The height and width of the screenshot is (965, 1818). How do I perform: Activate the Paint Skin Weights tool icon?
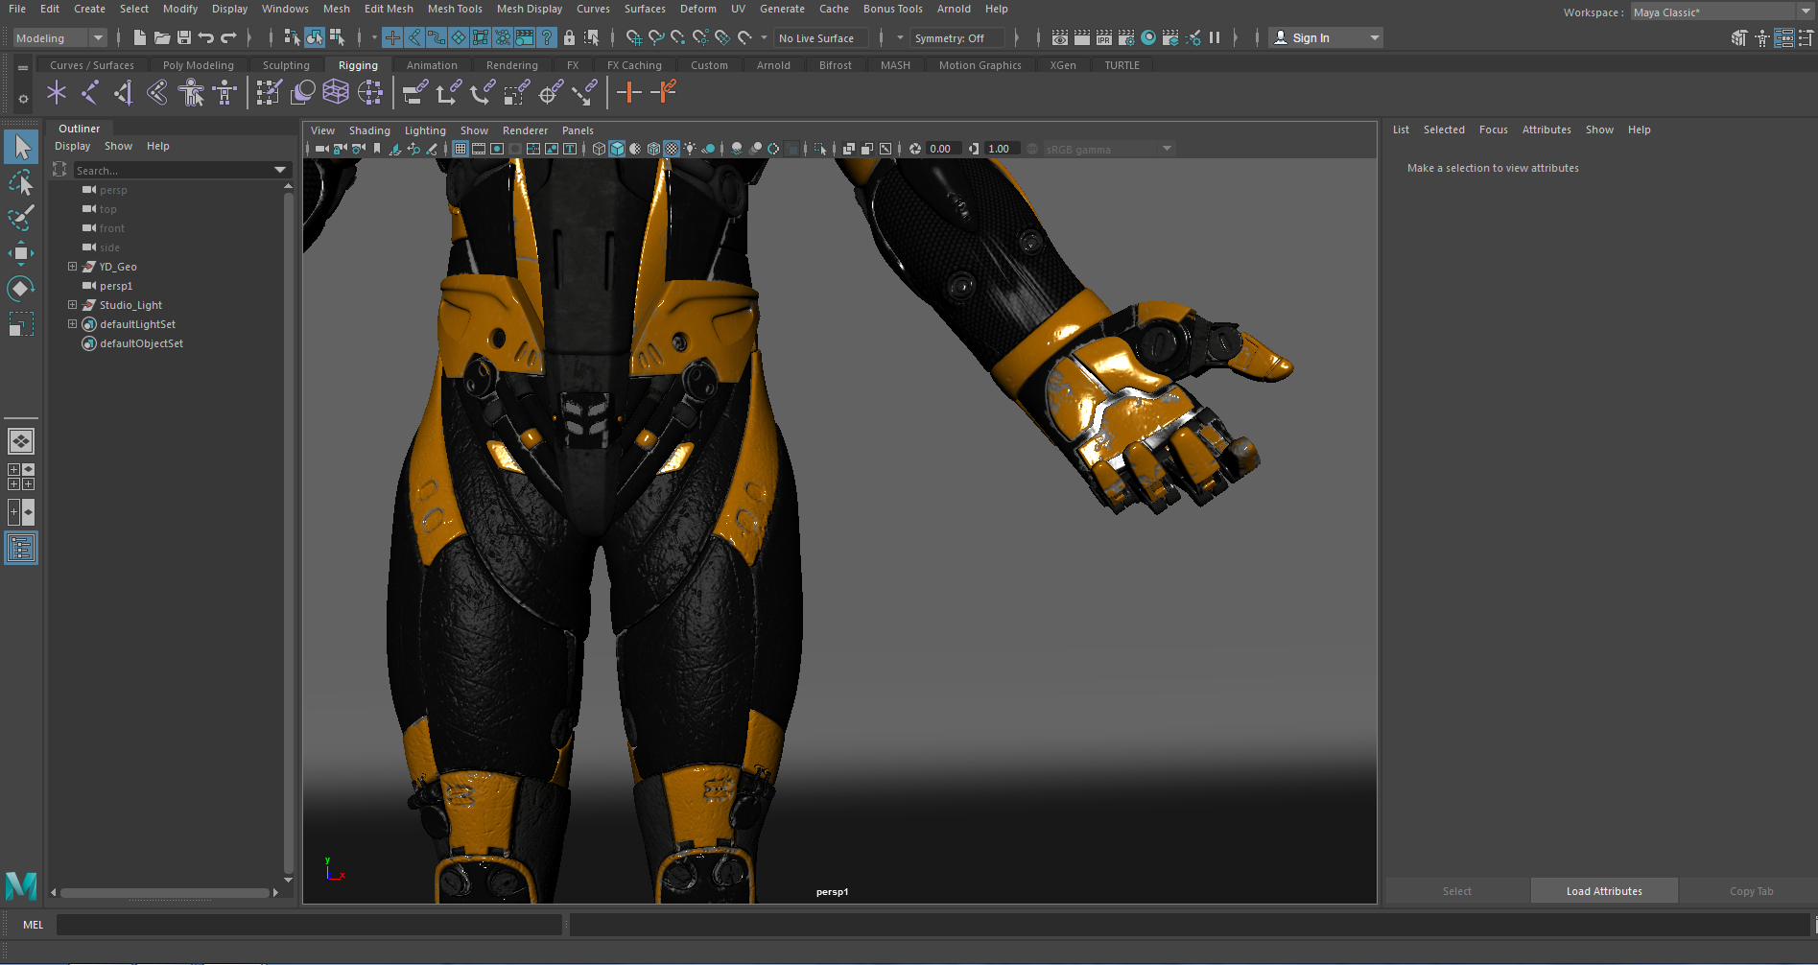pyautogui.click(x=269, y=92)
